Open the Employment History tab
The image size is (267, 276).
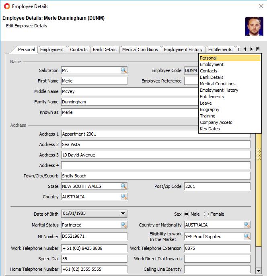tap(183, 49)
